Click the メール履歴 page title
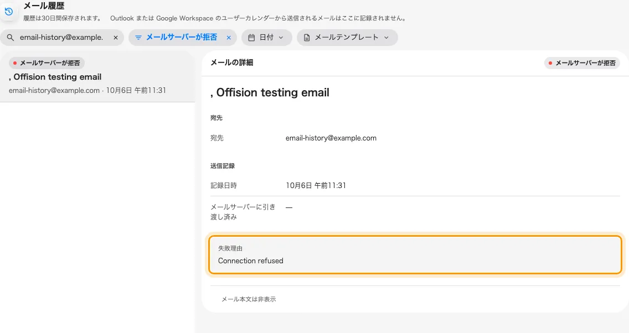 (44, 6)
